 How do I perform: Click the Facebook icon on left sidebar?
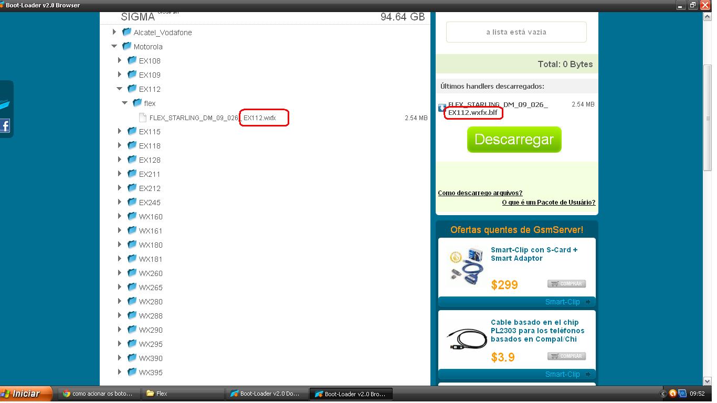click(x=5, y=125)
